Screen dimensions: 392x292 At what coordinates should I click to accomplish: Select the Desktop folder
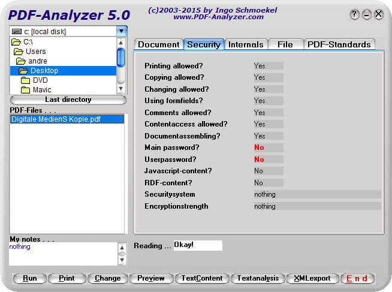tap(64, 71)
